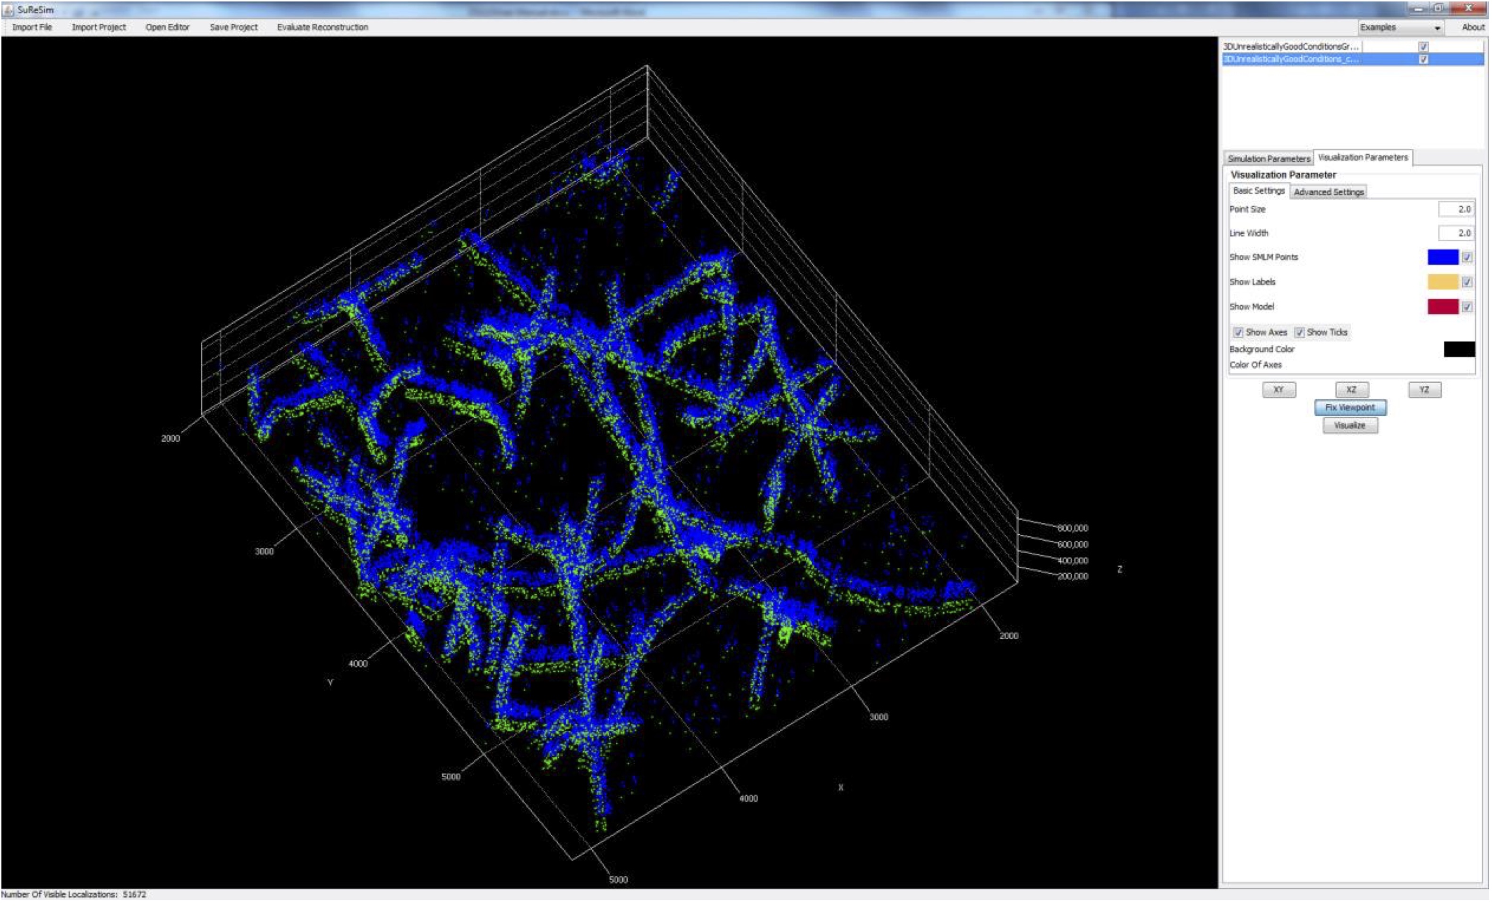Open the Examples dropdown
Image resolution: width=1492 pixels, height=910 pixels.
click(1400, 27)
